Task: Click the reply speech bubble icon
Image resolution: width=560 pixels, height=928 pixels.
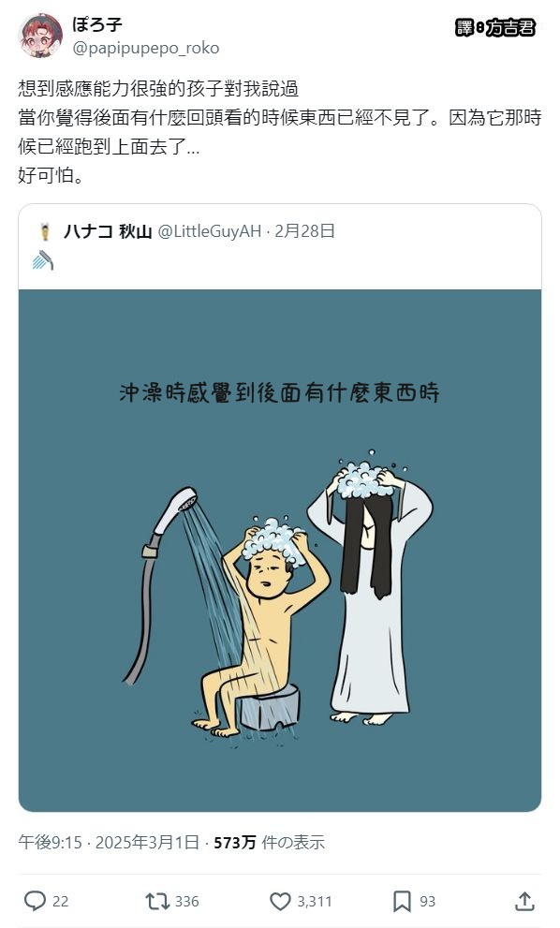Action: pos(35,901)
